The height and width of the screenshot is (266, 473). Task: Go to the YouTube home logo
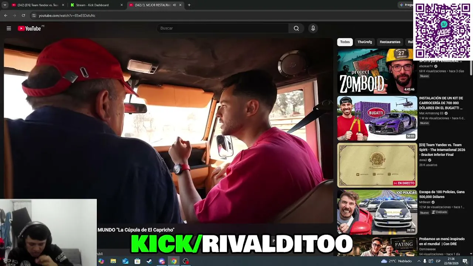click(29, 28)
